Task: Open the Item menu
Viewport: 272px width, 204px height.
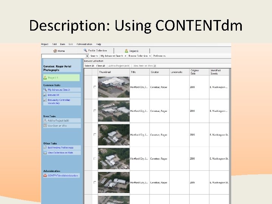Action: pyautogui.click(x=62, y=44)
